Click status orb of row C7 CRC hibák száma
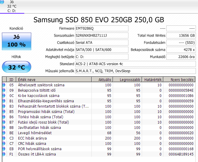The image size is (198, 162). click(4, 143)
